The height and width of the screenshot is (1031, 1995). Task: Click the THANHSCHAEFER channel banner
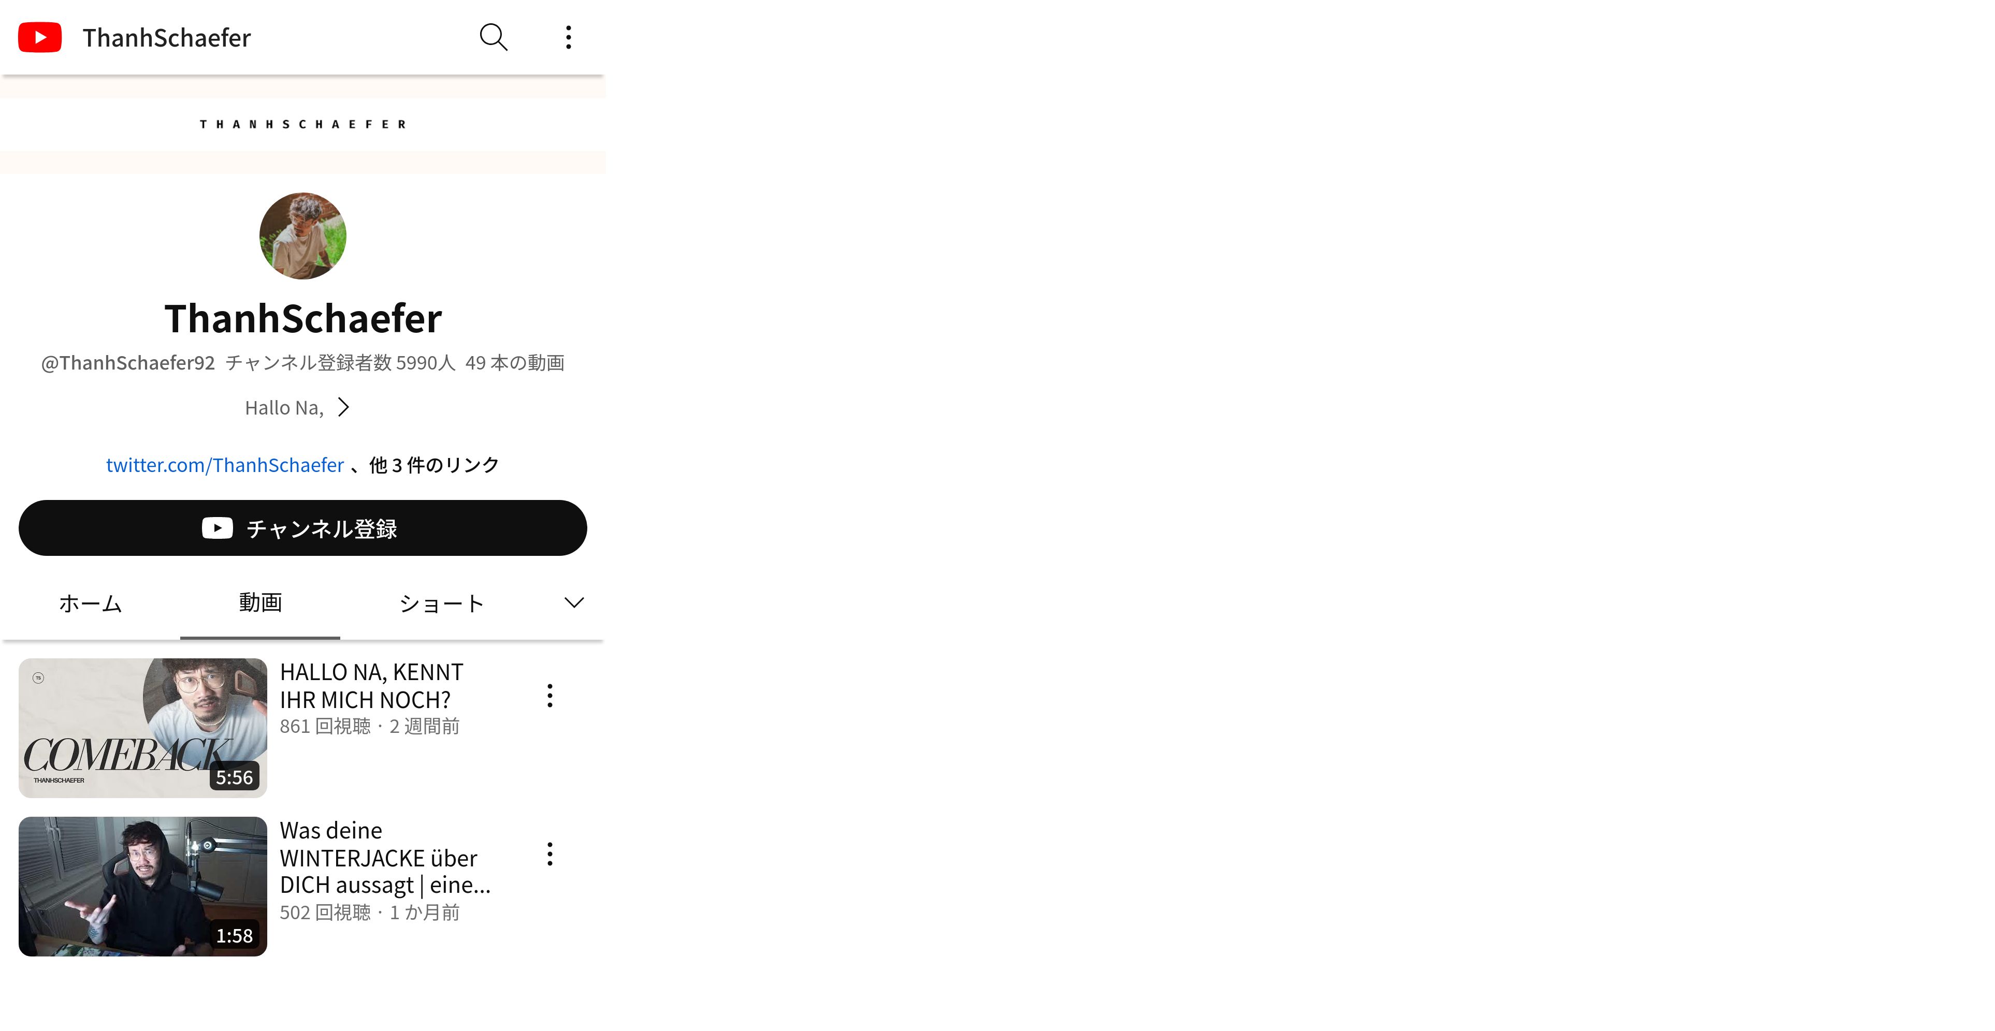[303, 125]
